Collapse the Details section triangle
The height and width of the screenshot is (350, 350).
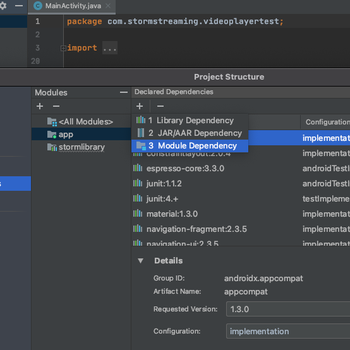click(140, 261)
